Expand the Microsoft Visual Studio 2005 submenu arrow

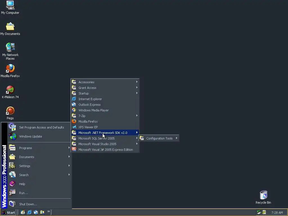(137, 144)
